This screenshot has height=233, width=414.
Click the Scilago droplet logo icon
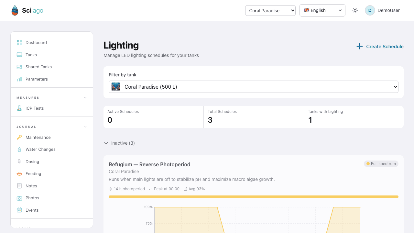(x=15, y=10)
